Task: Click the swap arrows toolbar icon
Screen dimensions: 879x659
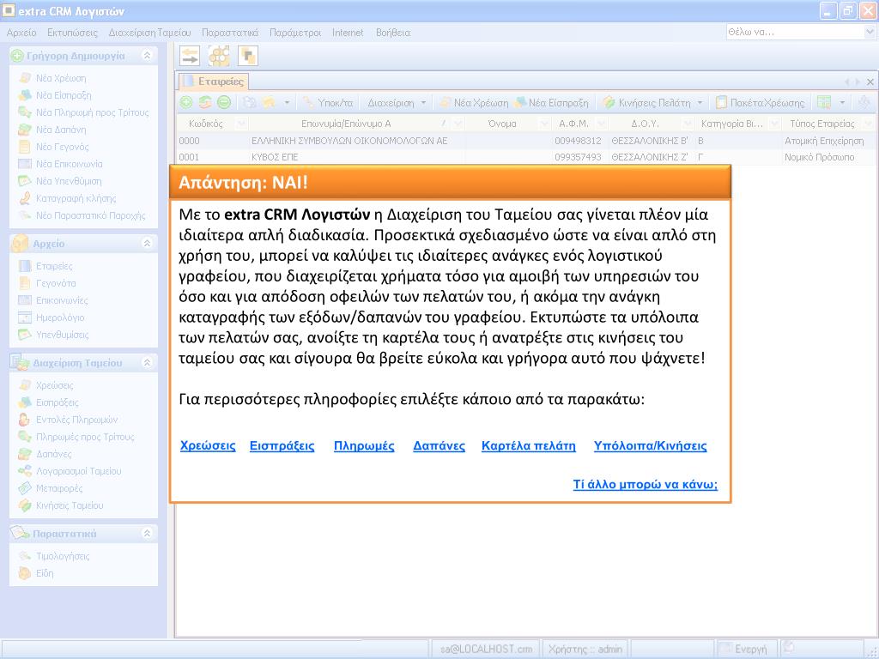Action: pos(190,56)
